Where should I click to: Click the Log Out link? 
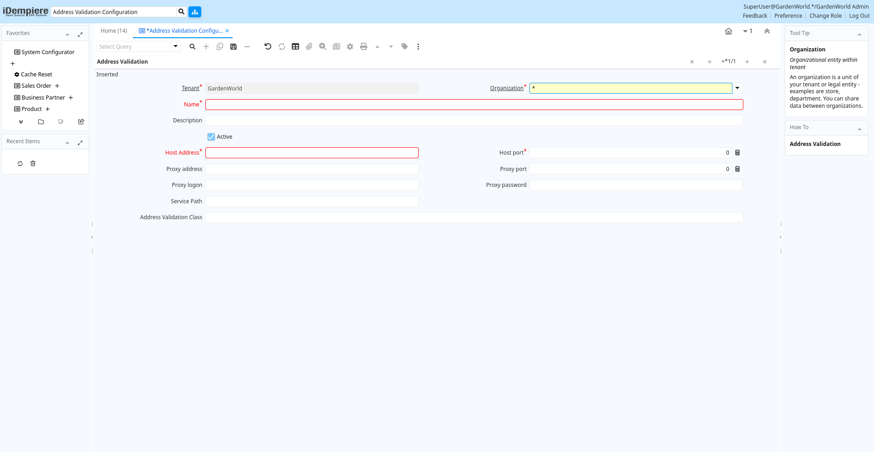(859, 16)
